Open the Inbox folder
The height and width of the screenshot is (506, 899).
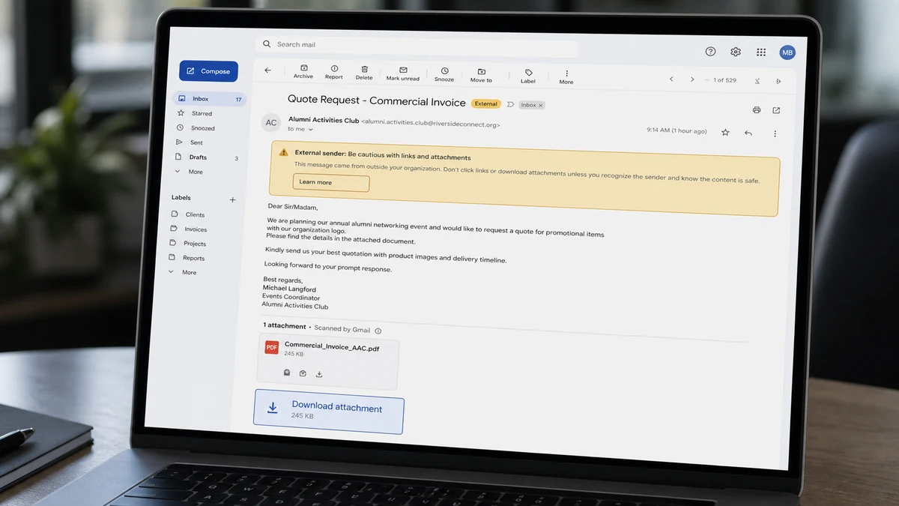[209, 99]
